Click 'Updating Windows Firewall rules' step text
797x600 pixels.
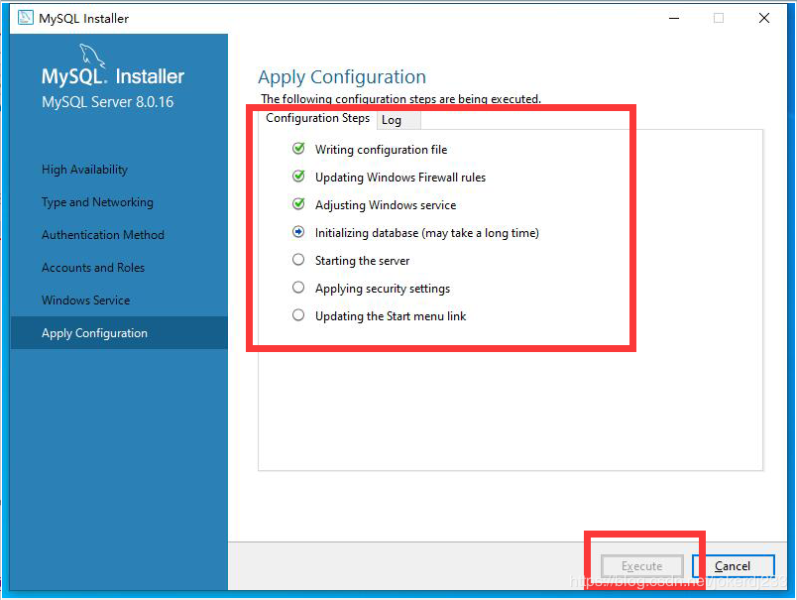[x=400, y=178]
